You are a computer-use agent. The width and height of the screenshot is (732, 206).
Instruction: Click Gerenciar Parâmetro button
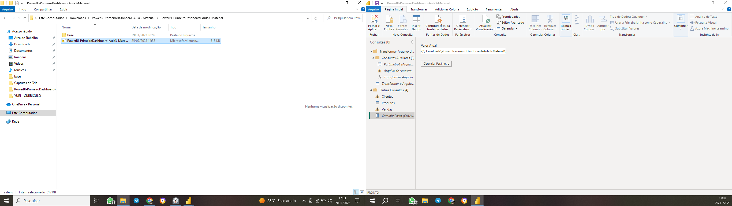point(436,64)
